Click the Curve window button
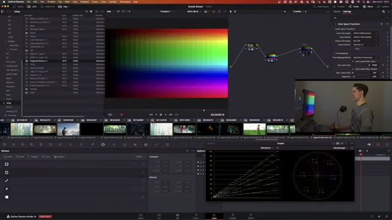This screenshot has width=392, height=220. click(x=46, y=156)
